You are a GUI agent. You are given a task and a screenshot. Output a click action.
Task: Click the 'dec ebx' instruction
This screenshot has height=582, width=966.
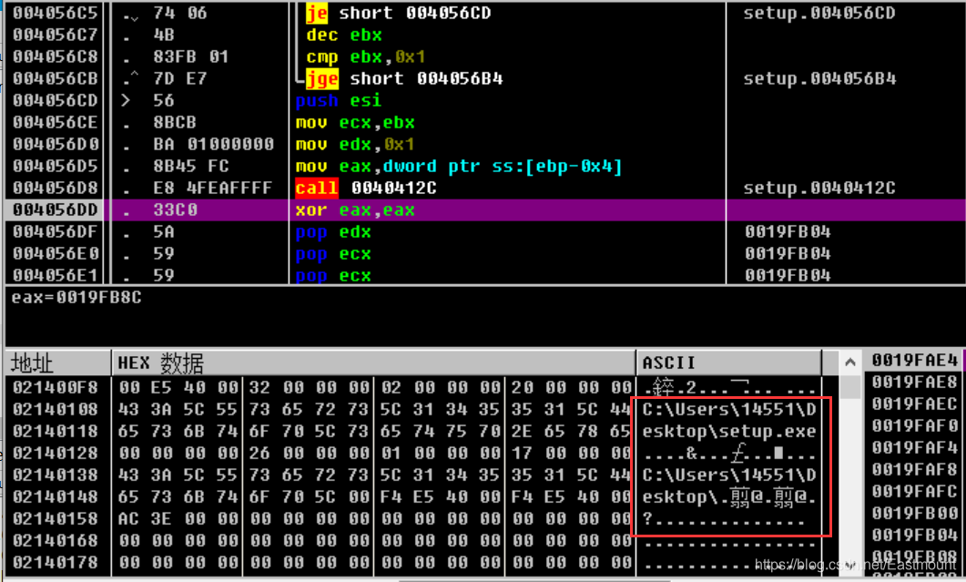click(x=344, y=36)
